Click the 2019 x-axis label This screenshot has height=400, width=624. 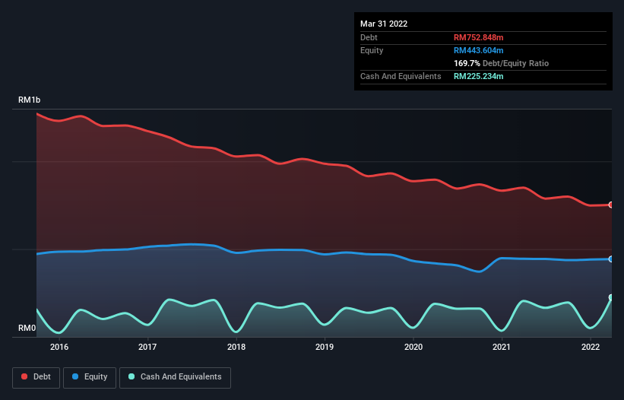click(x=325, y=347)
